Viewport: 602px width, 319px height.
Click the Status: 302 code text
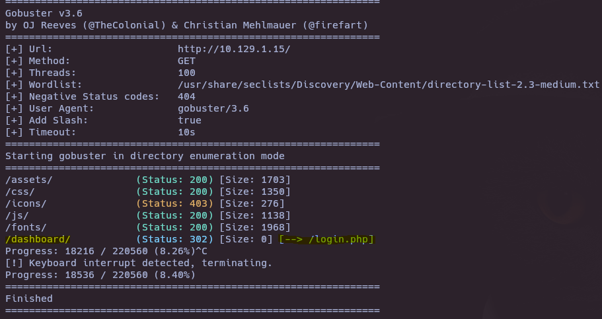click(x=174, y=240)
